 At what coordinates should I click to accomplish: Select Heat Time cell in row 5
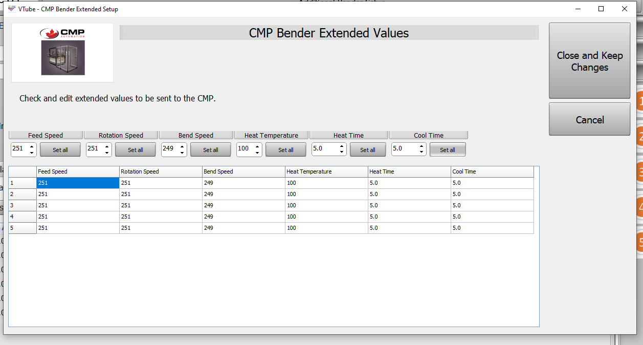click(x=409, y=228)
